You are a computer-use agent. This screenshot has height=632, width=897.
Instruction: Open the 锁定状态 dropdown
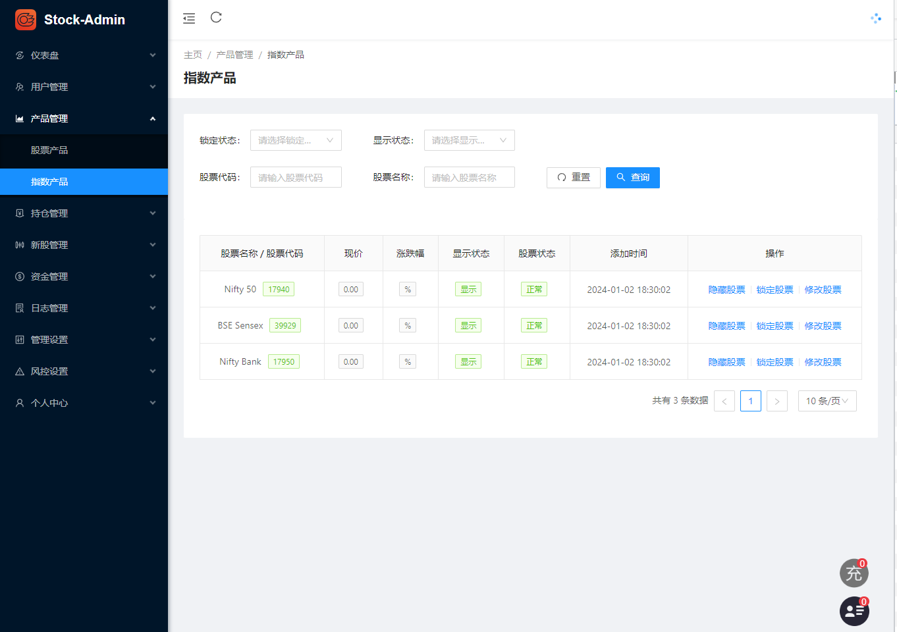(x=296, y=140)
